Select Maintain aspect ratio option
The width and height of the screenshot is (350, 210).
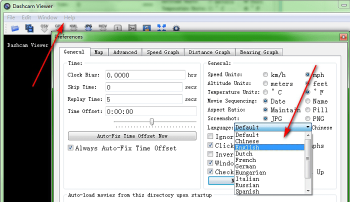point(265,110)
